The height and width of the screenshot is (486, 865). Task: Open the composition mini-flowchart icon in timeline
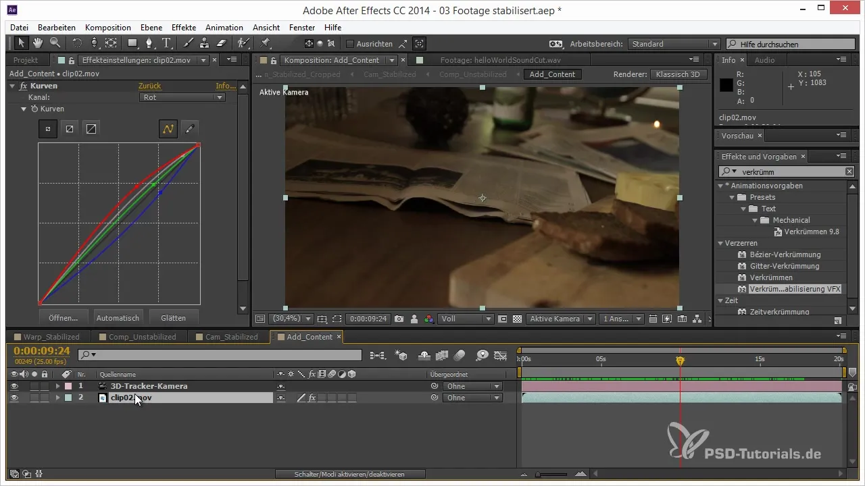pos(378,354)
